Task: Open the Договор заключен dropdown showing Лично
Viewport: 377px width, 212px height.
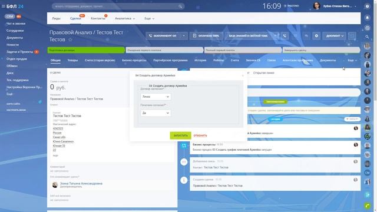Action: point(156,97)
